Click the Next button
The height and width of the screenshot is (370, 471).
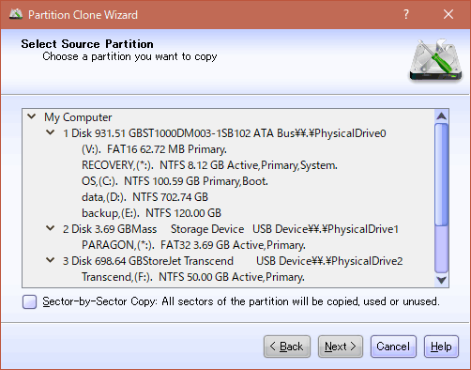coord(341,347)
